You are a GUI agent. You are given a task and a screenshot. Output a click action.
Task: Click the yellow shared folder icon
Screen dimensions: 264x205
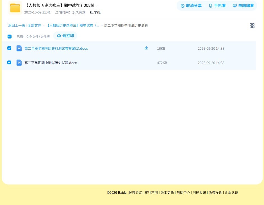coord(15,8)
